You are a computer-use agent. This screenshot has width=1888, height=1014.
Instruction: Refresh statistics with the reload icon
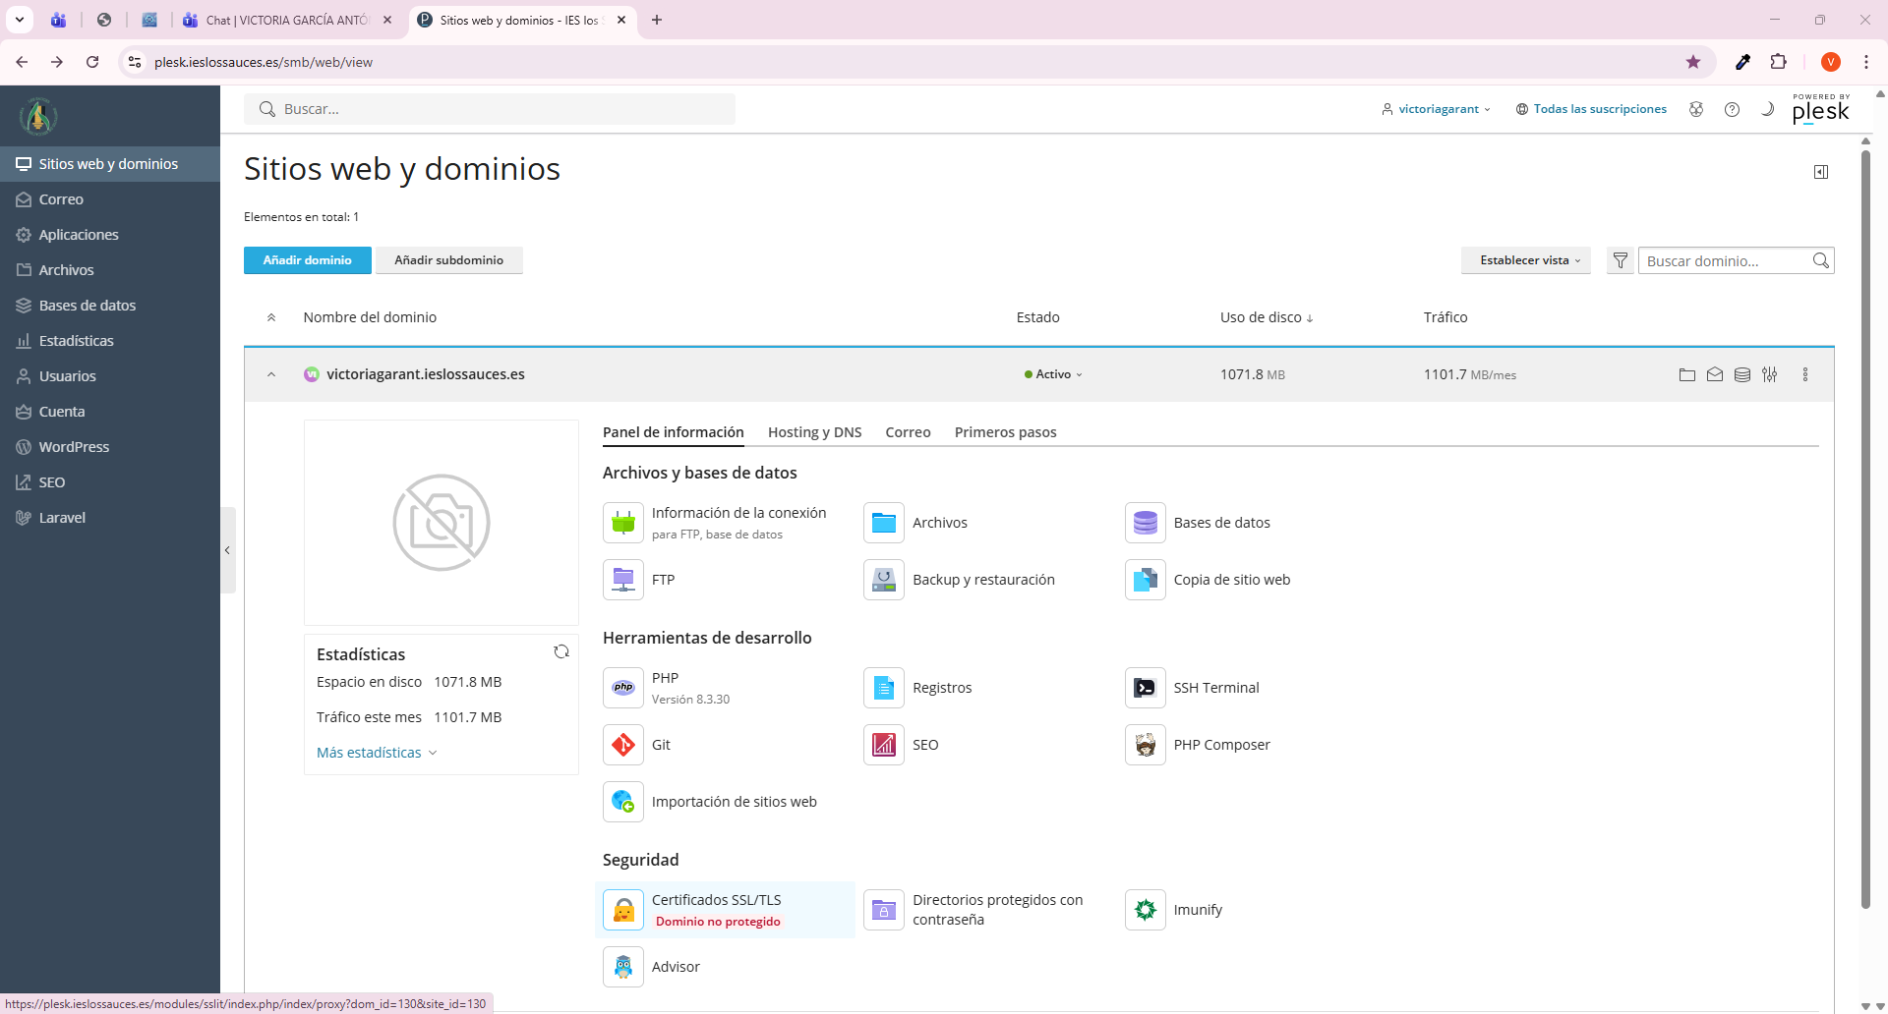[561, 651]
